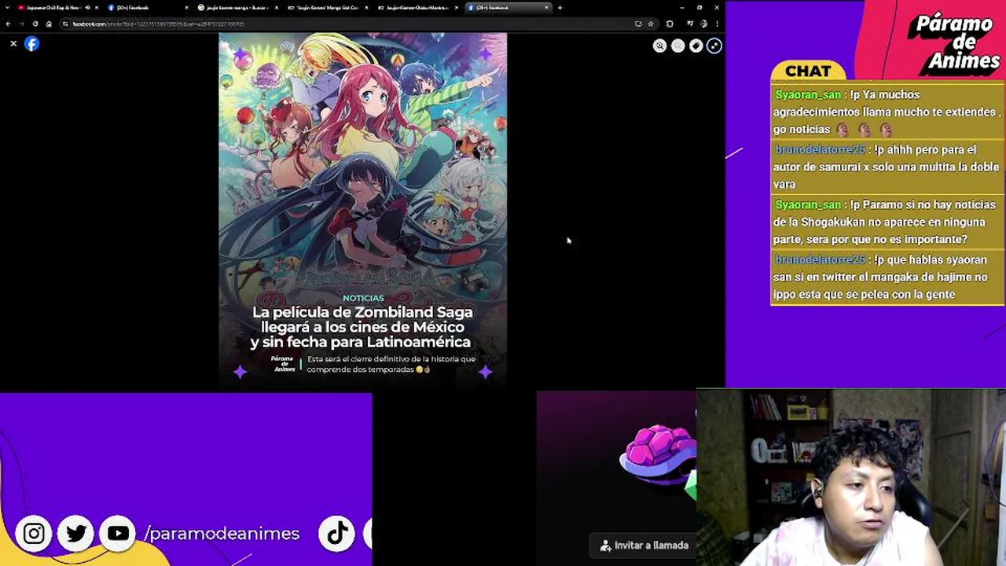Click the YouTube icon in the overlay
This screenshot has width=1006, height=566.
(118, 534)
